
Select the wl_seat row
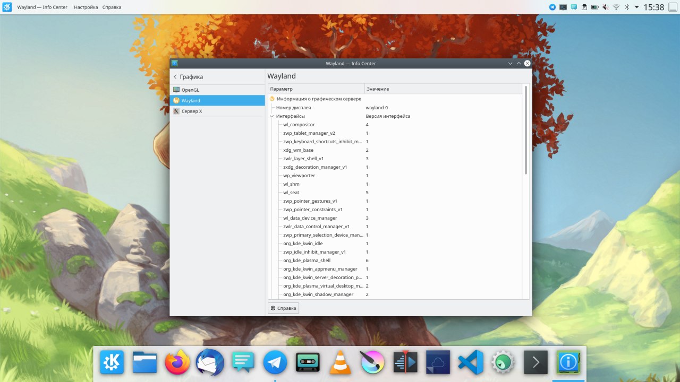pyautogui.click(x=395, y=193)
